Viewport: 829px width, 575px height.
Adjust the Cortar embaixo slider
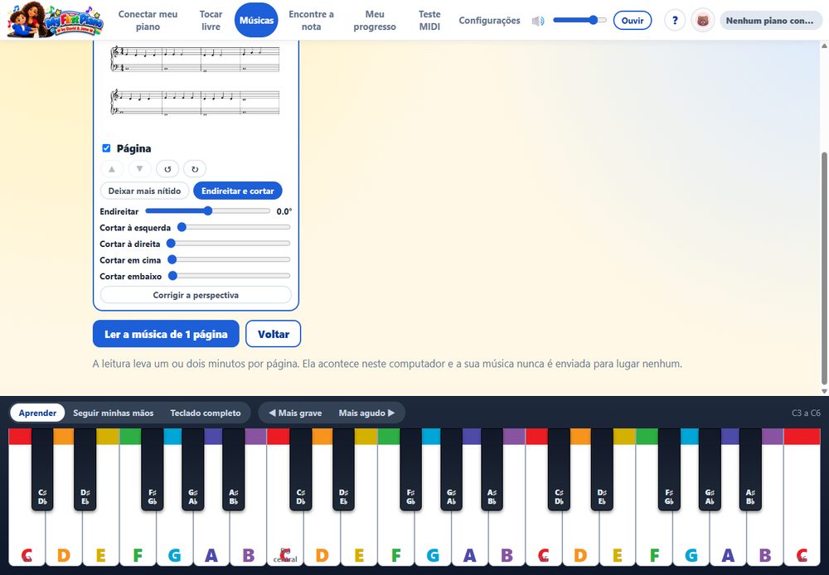click(230, 276)
